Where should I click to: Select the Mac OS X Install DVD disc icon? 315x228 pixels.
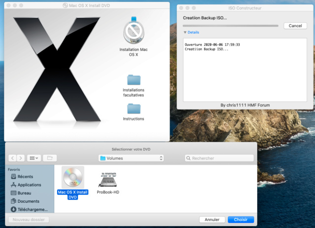(x=73, y=177)
